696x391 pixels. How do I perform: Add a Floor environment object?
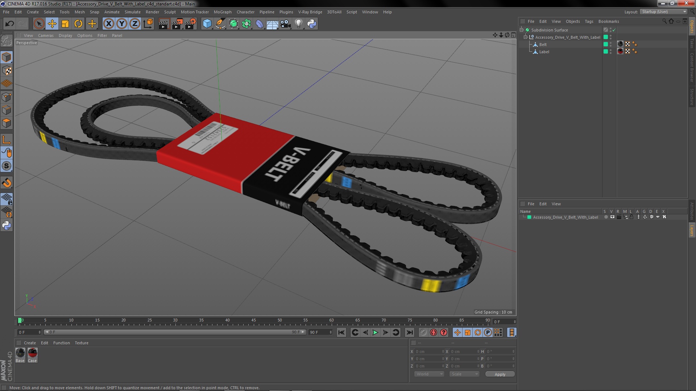pos(272,24)
